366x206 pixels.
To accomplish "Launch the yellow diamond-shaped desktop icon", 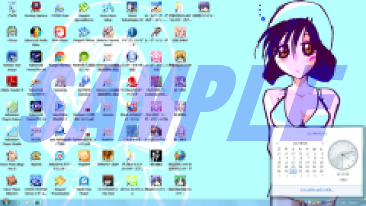I will point(60,181).
